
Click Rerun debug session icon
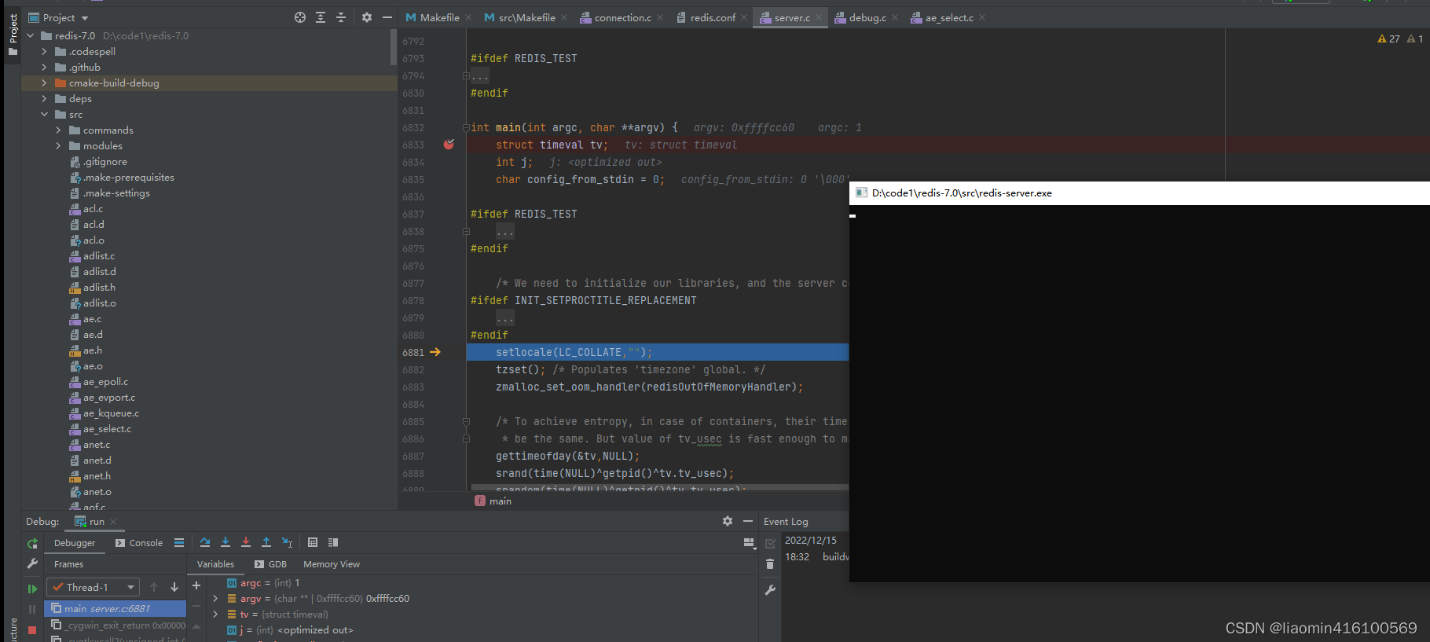pyautogui.click(x=32, y=543)
